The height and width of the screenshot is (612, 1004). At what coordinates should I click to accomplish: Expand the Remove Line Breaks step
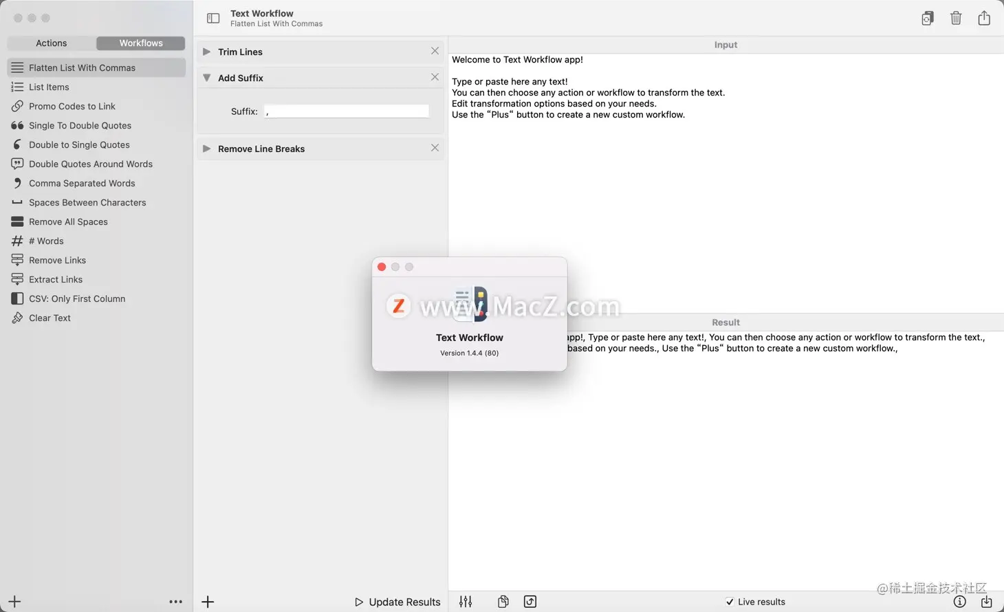point(206,149)
